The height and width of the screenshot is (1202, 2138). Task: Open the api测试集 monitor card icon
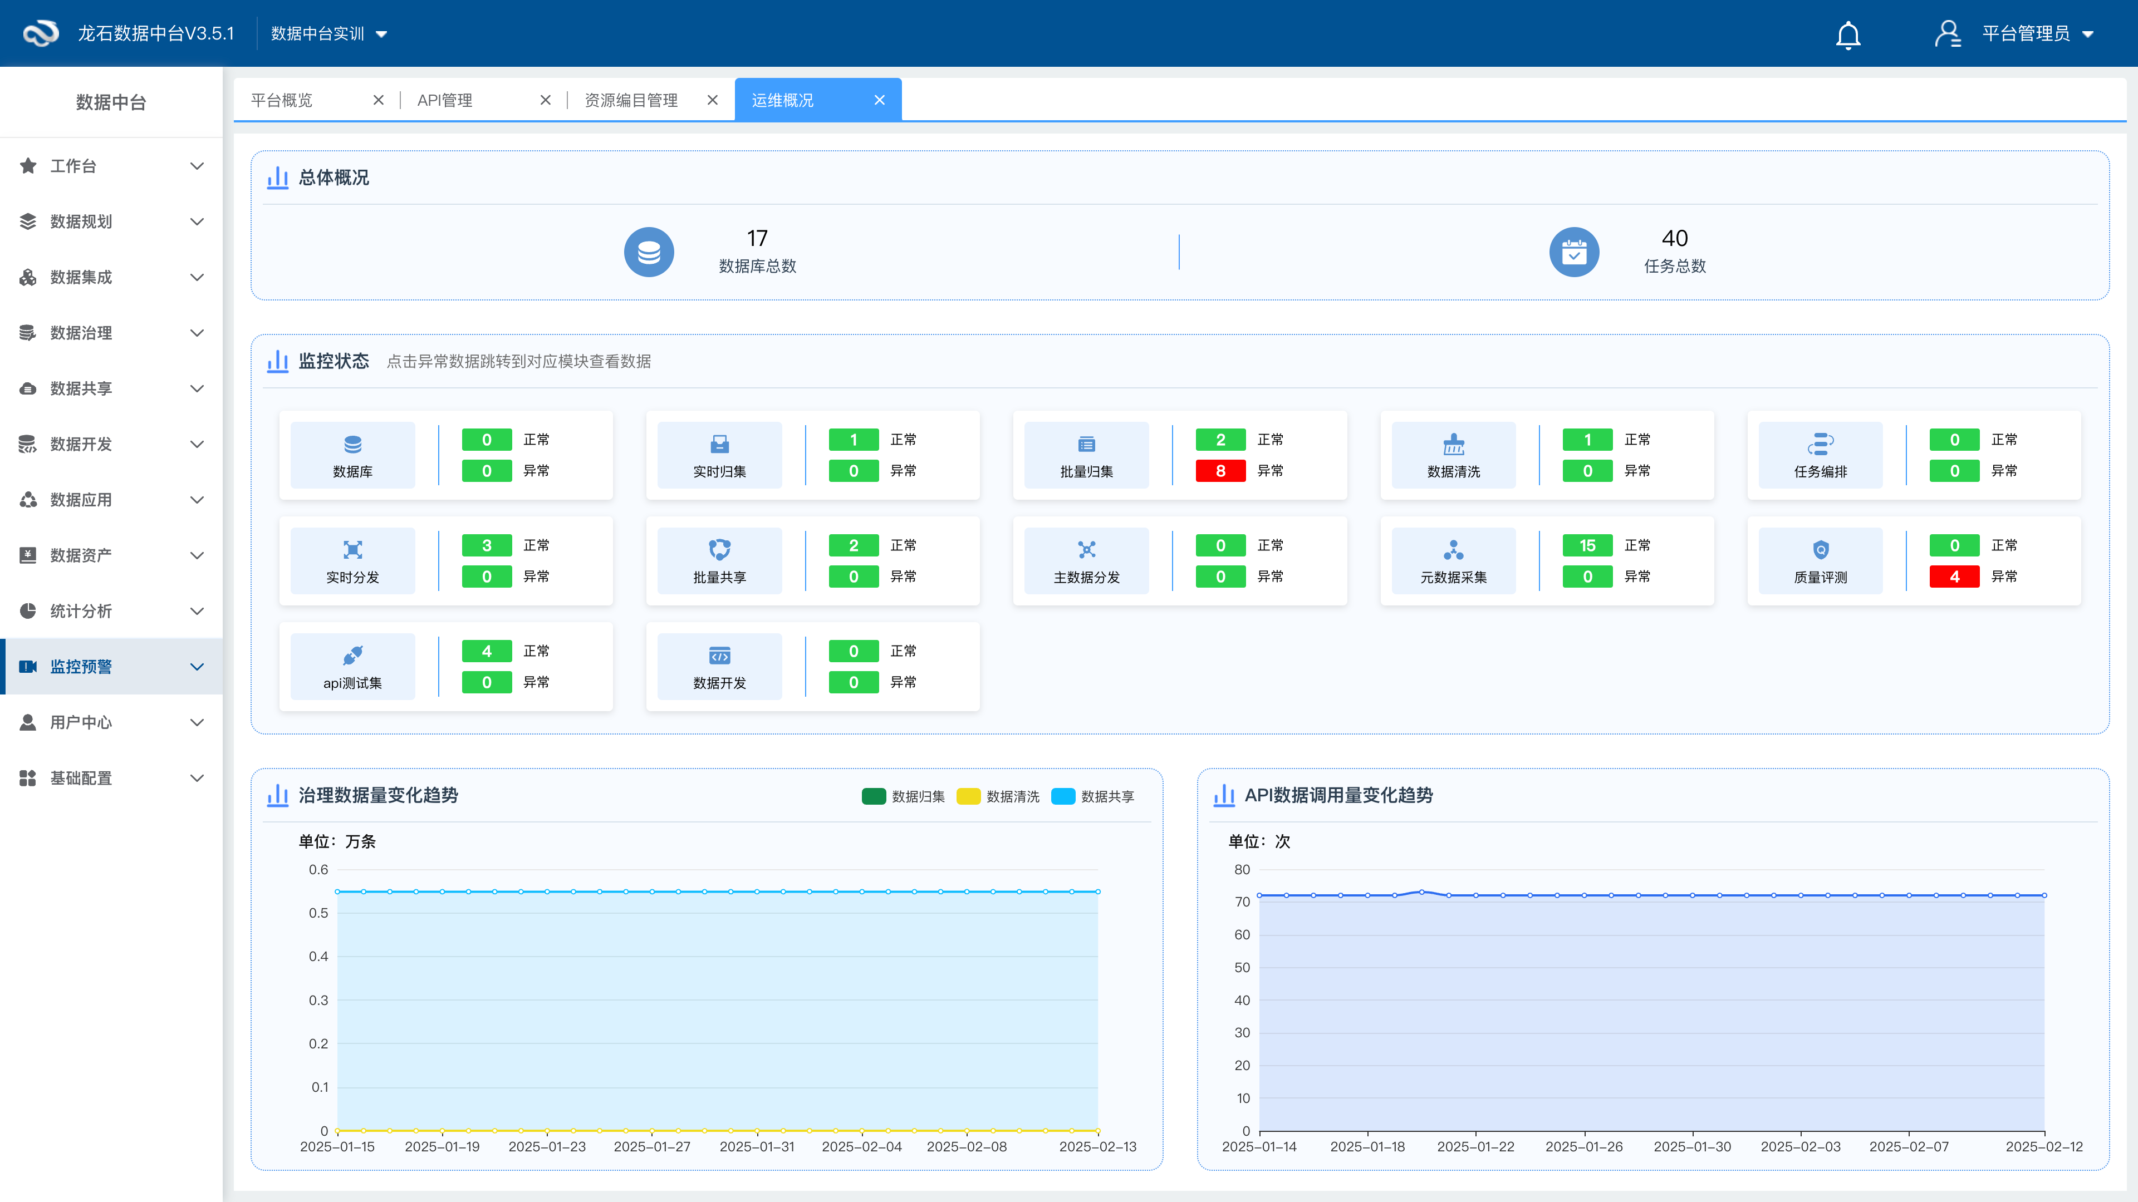tap(353, 656)
